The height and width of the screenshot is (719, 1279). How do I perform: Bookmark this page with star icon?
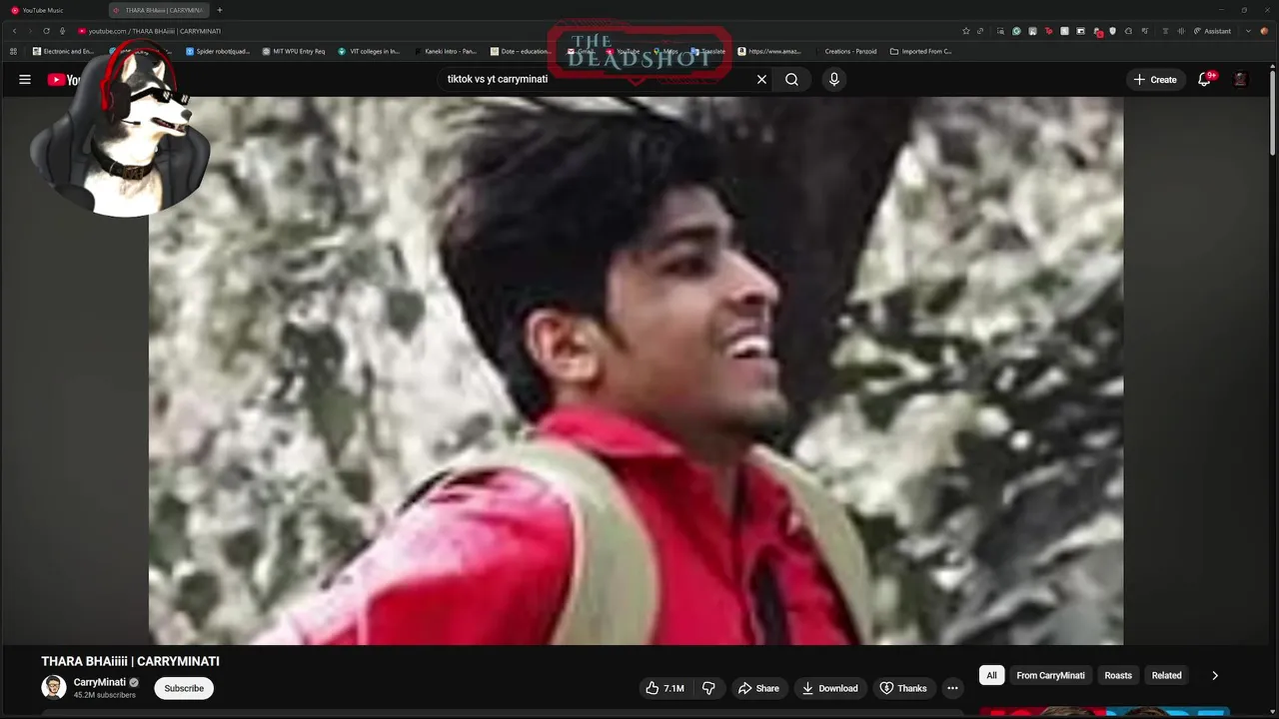click(x=966, y=31)
